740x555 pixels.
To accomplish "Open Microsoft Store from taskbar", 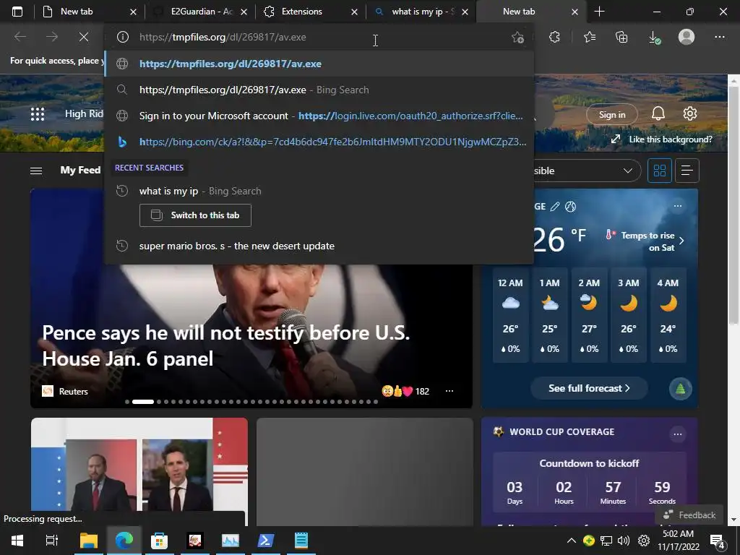I will click(x=159, y=541).
